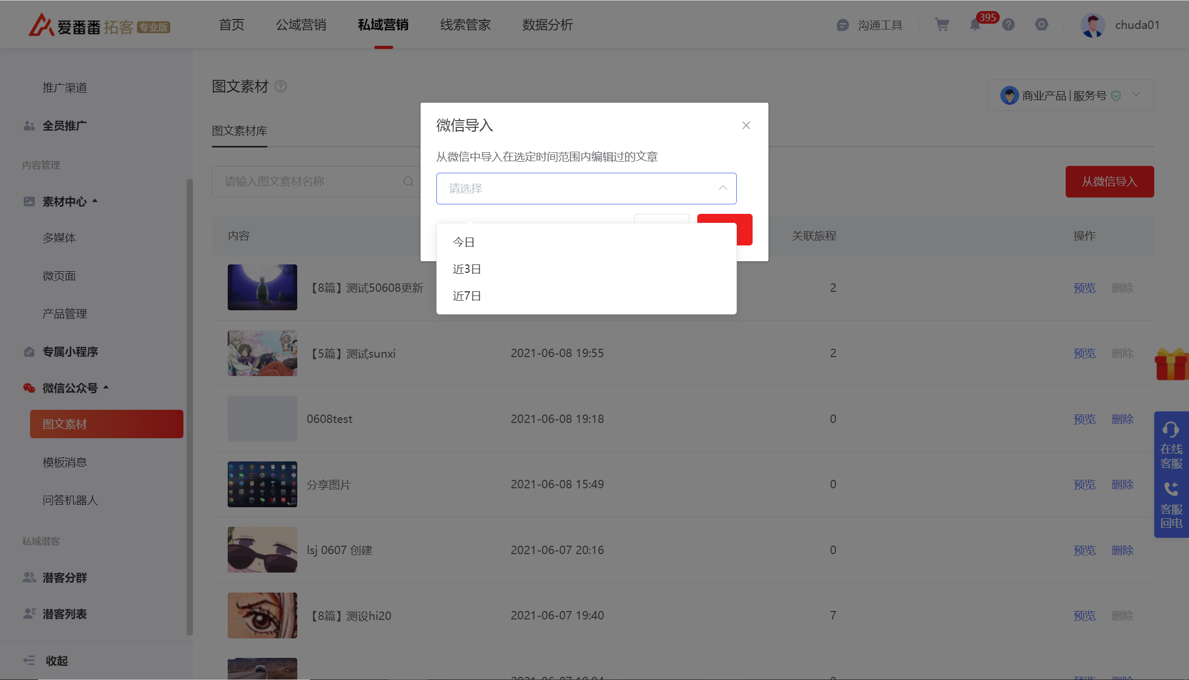Open the settings gear icon in header

click(1041, 25)
